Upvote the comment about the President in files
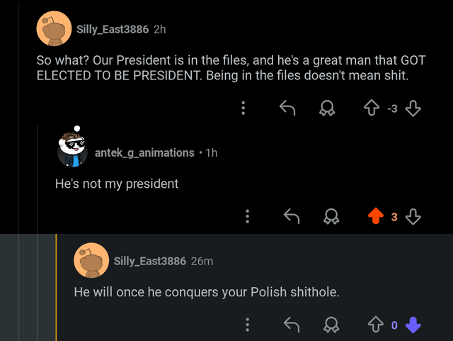Image resolution: width=453 pixels, height=341 pixels. (x=371, y=108)
